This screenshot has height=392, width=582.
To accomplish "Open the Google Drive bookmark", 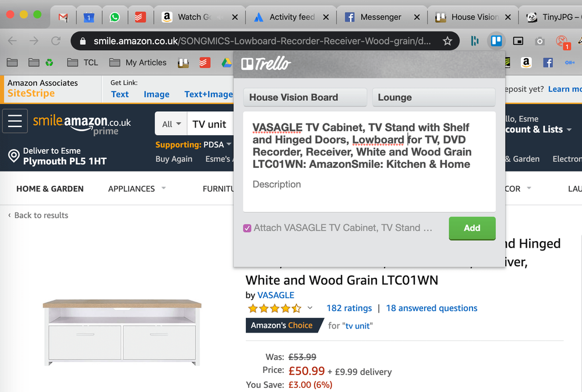I will (227, 63).
